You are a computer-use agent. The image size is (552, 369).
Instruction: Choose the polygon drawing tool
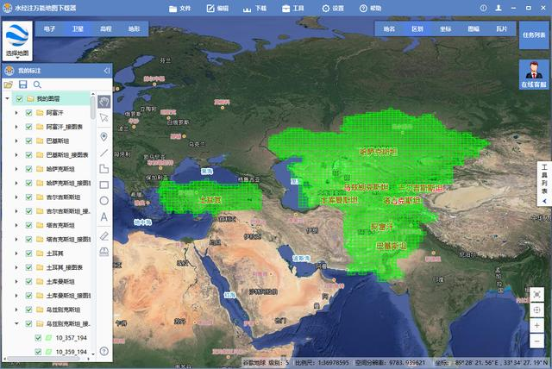(x=103, y=169)
